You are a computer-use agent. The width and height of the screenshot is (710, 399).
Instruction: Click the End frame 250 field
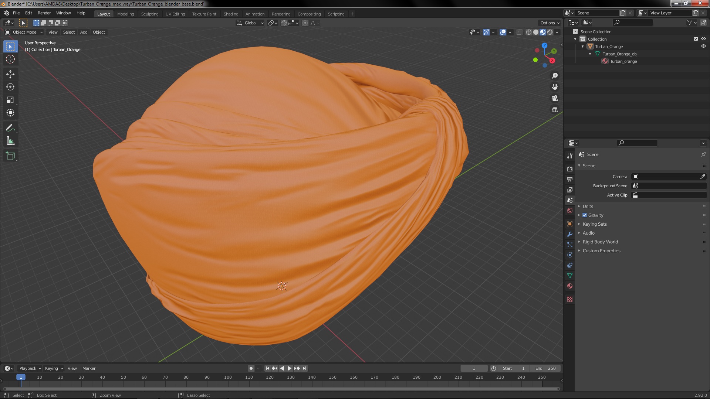pos(546,368)
